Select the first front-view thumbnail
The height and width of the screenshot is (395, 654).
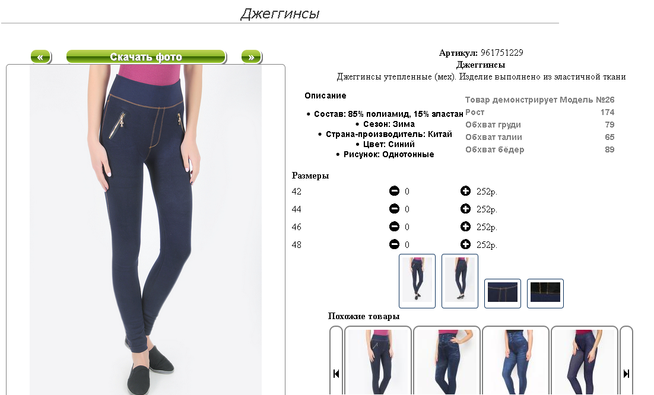(417, 281)
